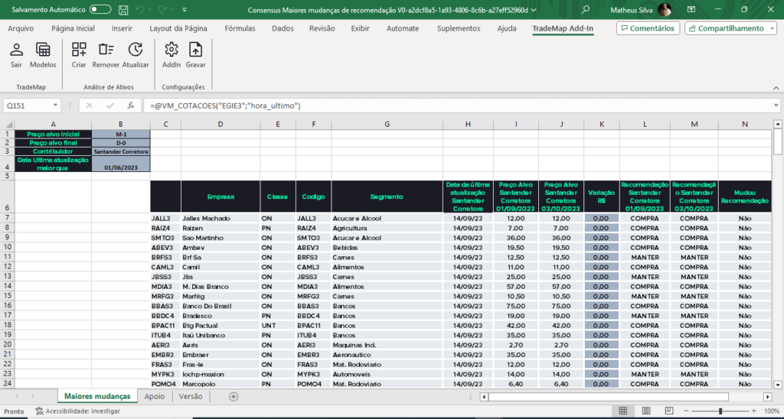Click the Remover icon
Image resolution: width=784 pixels, height=419 pixels.
point(106,50)
